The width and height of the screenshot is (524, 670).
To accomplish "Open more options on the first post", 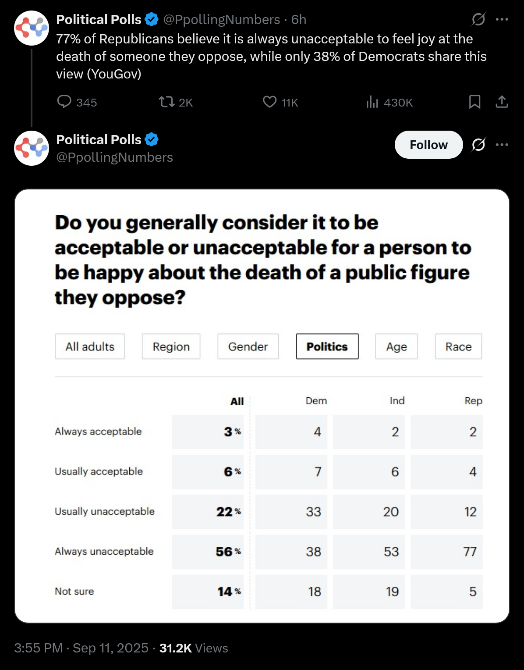I will (x=502, y=19).
